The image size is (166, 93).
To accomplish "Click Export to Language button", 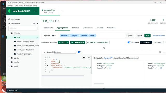I will point(98,42).
